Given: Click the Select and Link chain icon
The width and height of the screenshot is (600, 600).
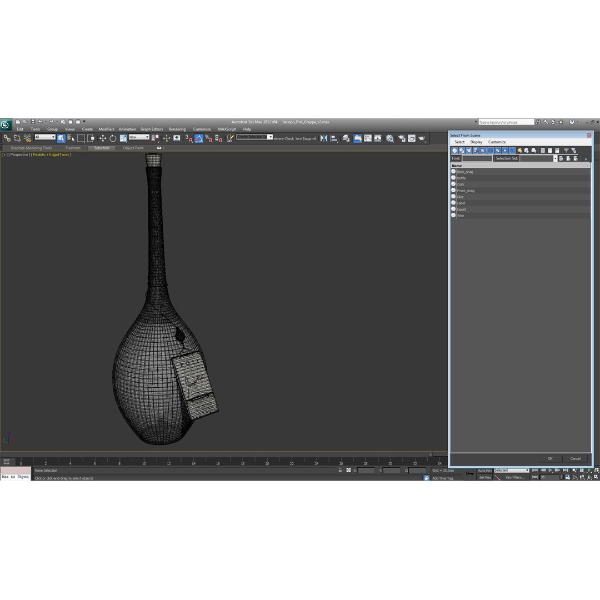Looking at the screenshot, I should 7,138.
